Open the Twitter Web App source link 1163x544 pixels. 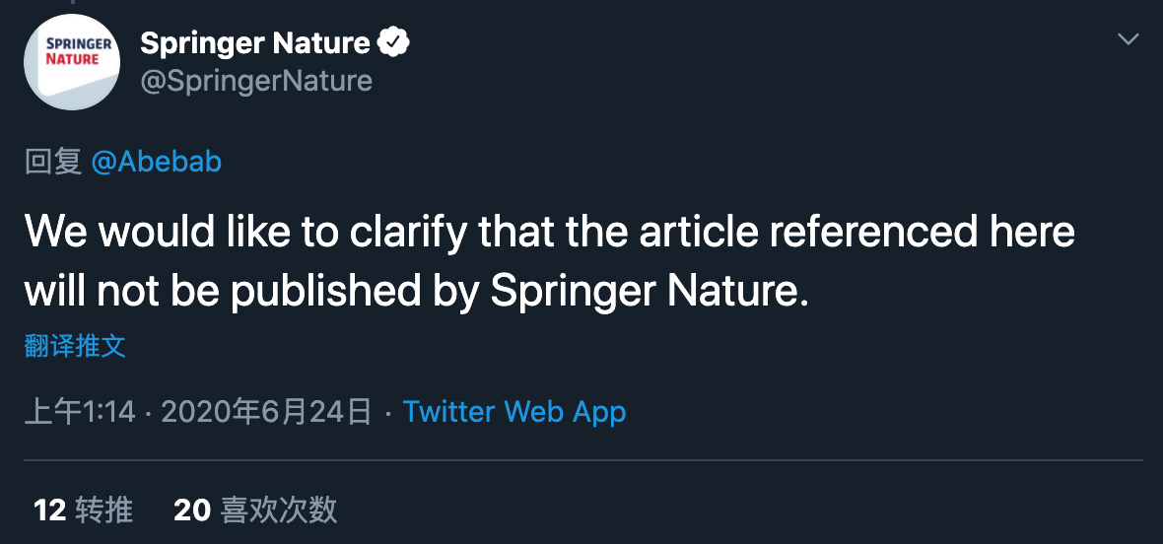[514, 411]
